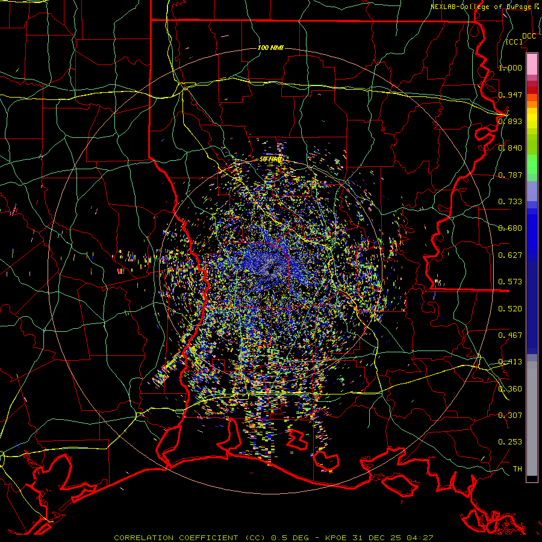The image size is (542, 542).
Task: Select the 0.787 scale value
Action: [x=510, y=175]
